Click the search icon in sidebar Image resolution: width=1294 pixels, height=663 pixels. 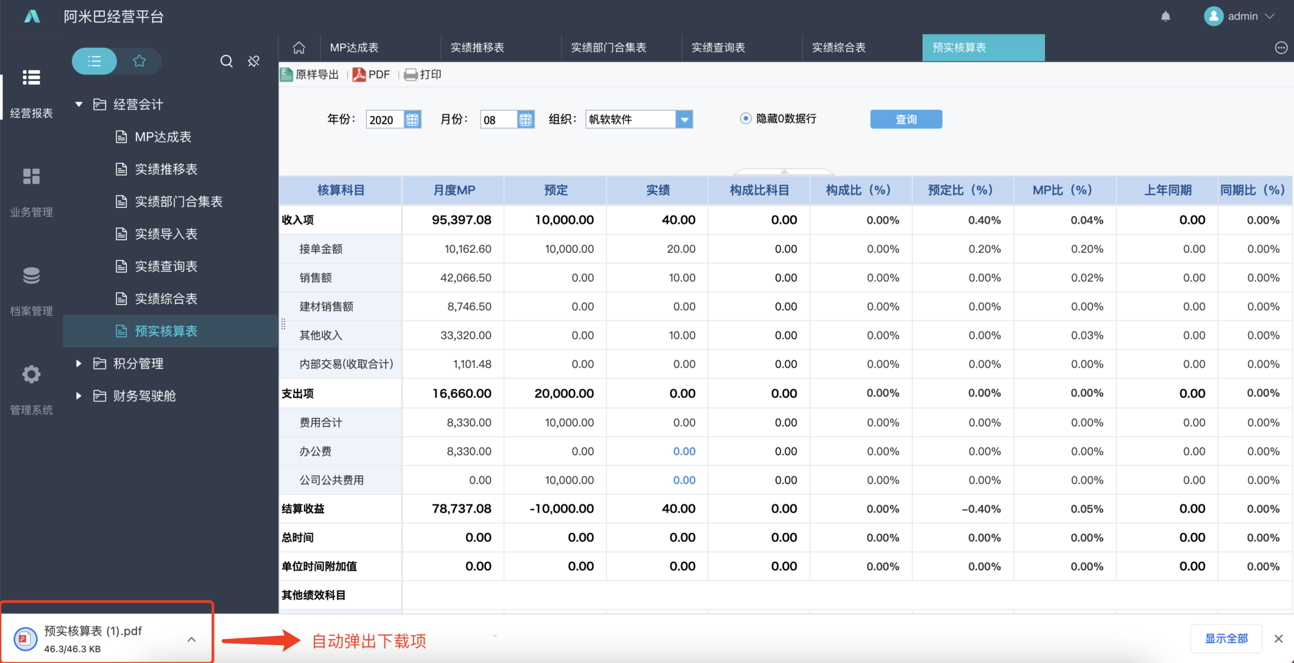(x=226, y=61)
